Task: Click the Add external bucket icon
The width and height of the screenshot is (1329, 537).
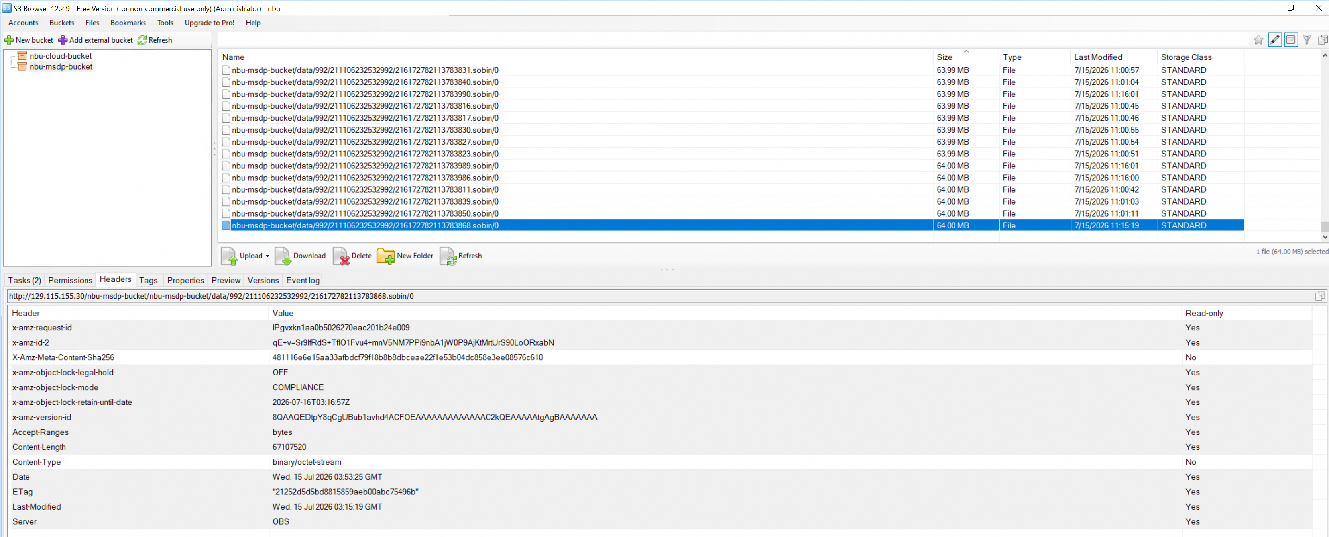Action: click(x=63, y=40)
